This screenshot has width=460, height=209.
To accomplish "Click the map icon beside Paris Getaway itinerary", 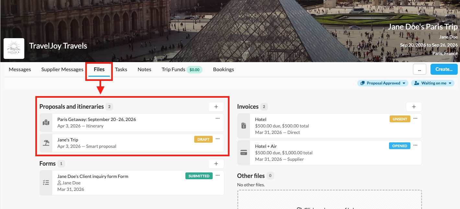I will 46,123.
